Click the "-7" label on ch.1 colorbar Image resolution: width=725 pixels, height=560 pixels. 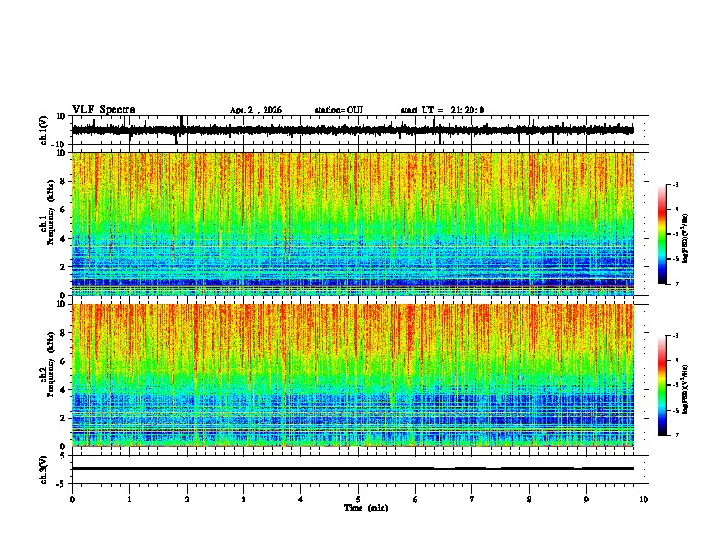(676, 284)
